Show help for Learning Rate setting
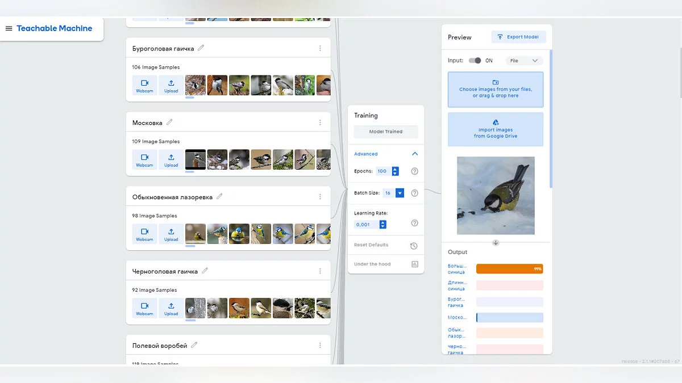Image resolution: width=682 pixels, height=383 pixels. pyautogui.click(x=414, y=223)
